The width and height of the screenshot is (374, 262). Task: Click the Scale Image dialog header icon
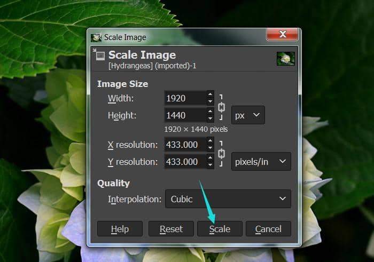click(x=99, y=54)
